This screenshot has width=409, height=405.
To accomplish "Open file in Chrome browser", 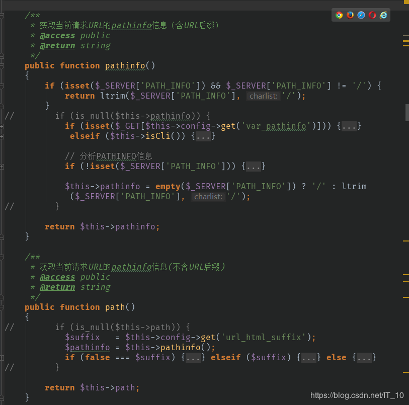I will (339, 15).
